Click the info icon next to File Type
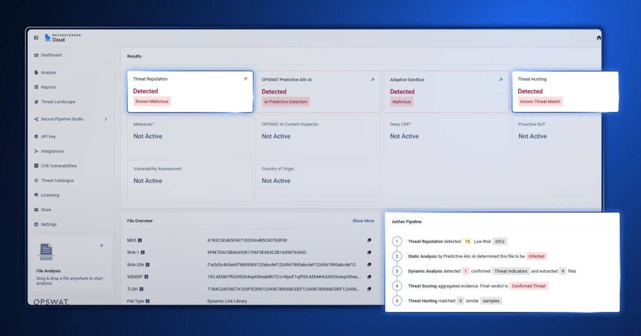 (x=148, y=301)
